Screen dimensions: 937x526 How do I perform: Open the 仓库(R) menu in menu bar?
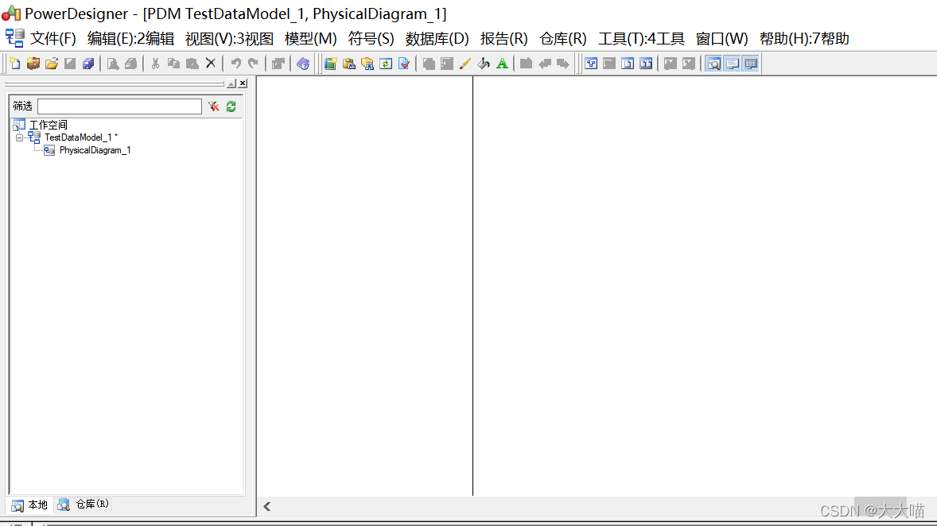(x=563, y=39)
